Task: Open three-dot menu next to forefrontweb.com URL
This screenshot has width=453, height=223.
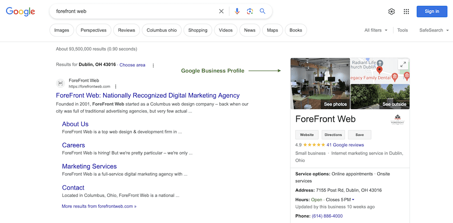Action: click(116, 86)
